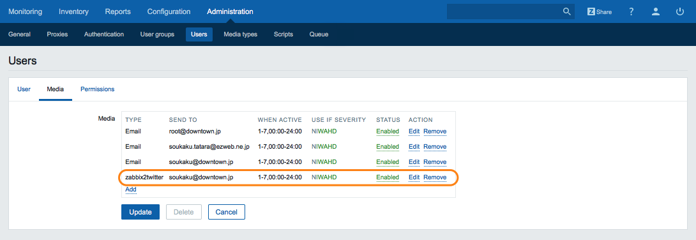Click the Users page heading

(22, 61)
